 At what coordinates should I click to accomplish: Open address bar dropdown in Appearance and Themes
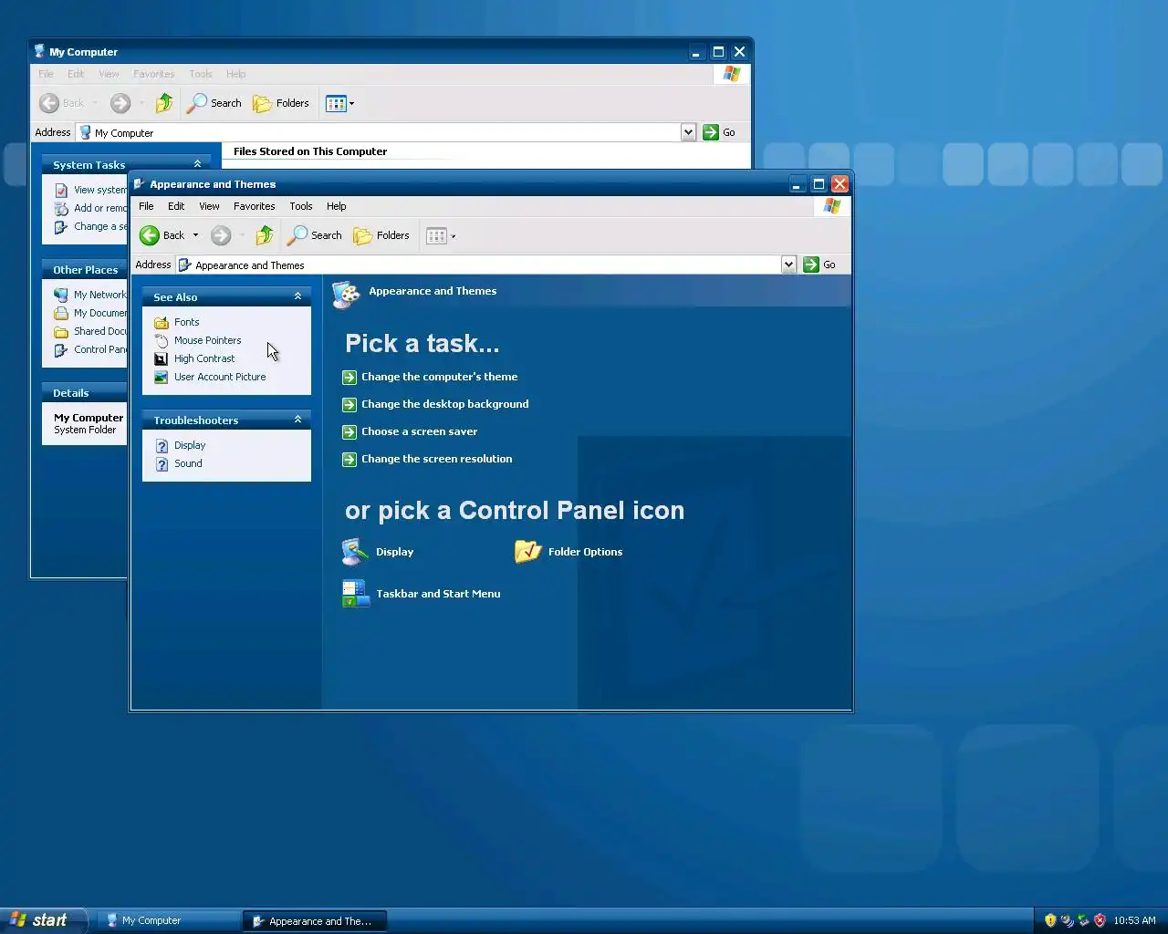click(788, 265)
